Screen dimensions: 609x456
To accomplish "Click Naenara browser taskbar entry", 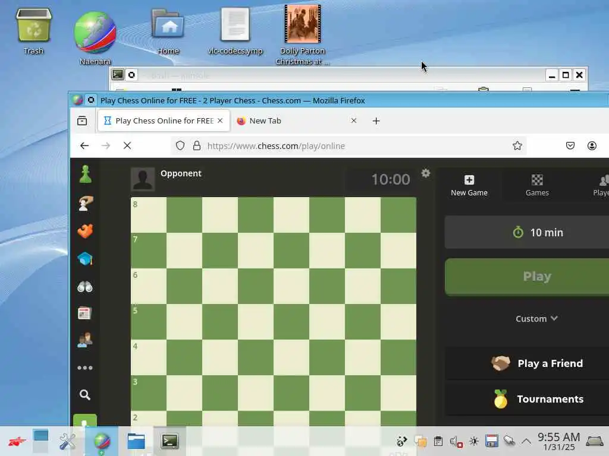I will [x=102, y=441].
